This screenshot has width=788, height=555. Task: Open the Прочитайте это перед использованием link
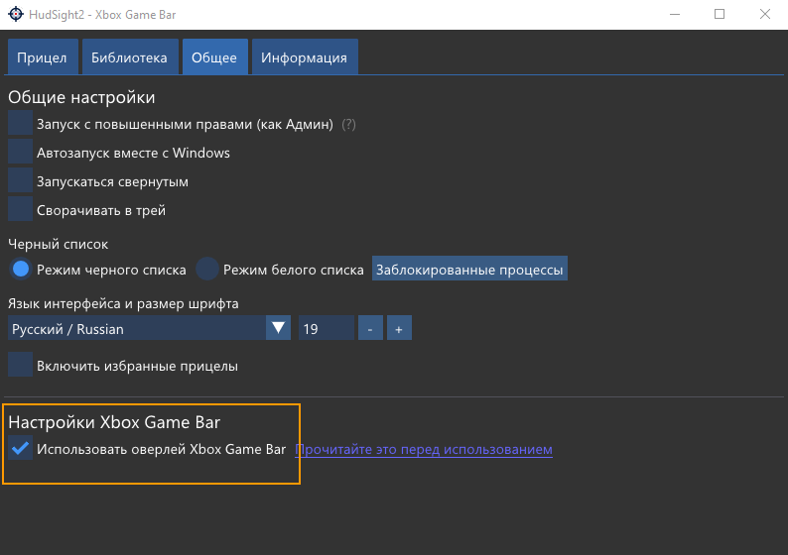click(424, 449)
